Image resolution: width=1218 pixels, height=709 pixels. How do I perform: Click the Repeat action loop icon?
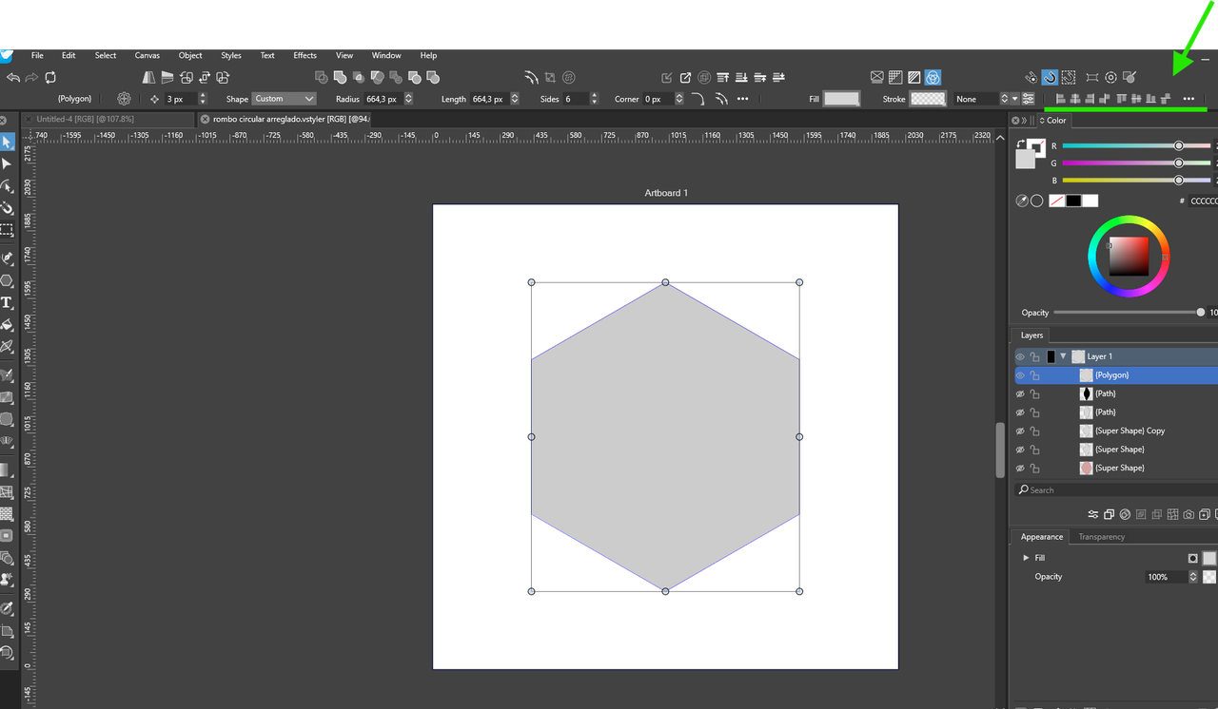(x=50, y=78)
